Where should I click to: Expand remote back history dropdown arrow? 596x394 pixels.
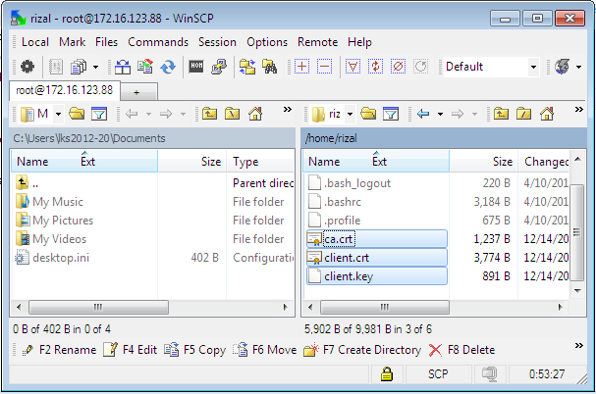click(440, 114)
